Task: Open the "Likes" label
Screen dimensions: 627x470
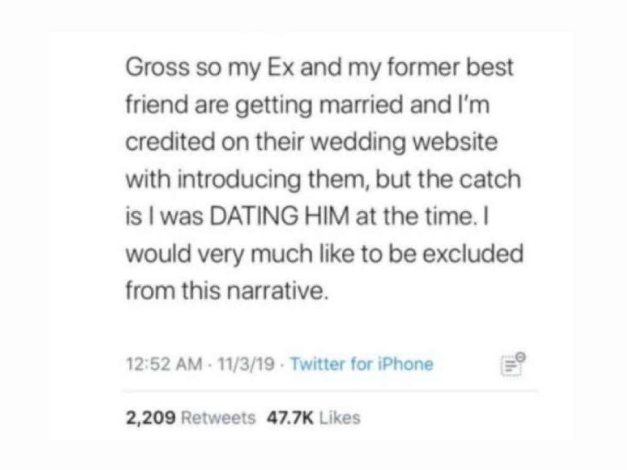Action: coord(340,419)
